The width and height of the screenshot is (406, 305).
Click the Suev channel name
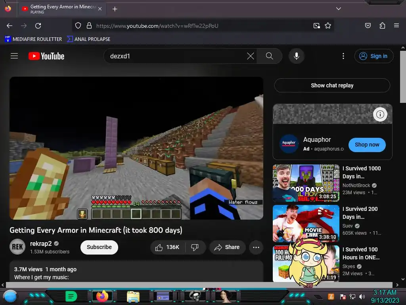[x=347, y=226]
